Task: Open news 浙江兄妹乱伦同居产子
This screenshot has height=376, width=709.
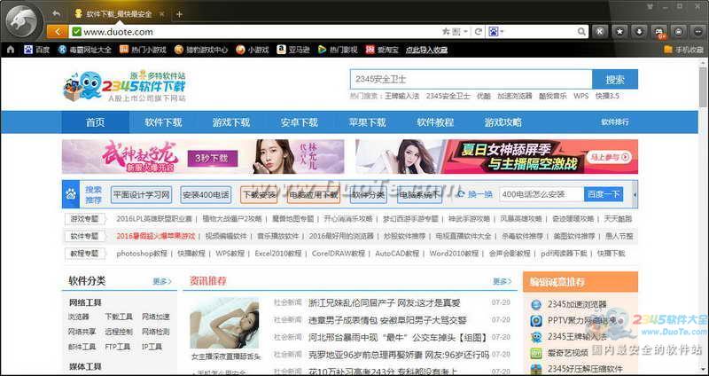Action: 384,302
